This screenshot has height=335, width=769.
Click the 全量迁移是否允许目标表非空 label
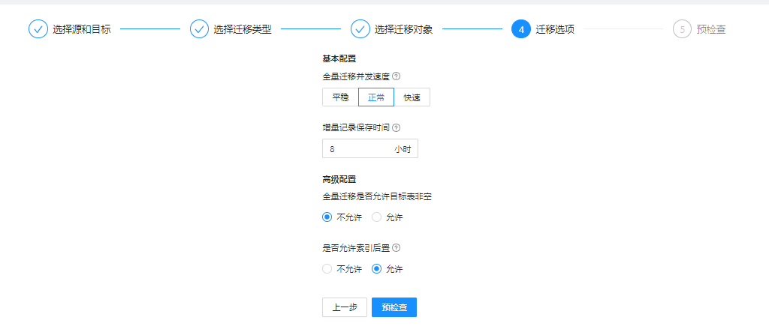tap(377, 196)
